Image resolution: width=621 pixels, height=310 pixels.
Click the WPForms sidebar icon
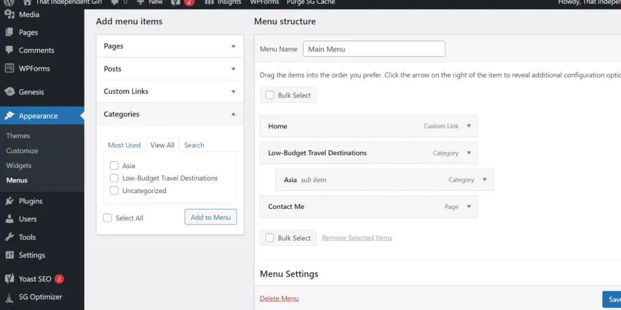pyautogui.click(x=10, y=68)
